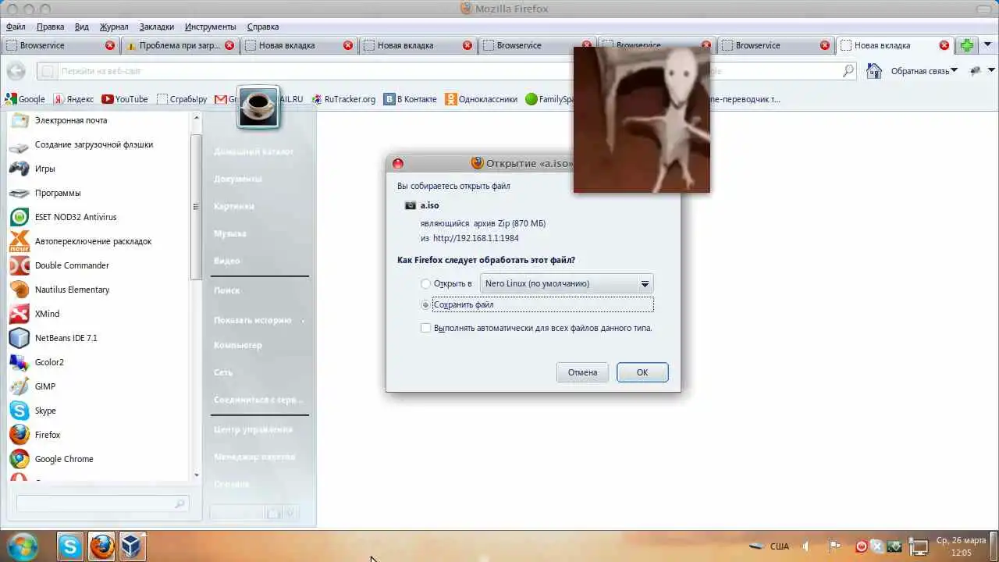Viewport: 999px width, 562px height.
Task: Open the Google bookmark
Action: pyautogui.click(x=25, y=99)
